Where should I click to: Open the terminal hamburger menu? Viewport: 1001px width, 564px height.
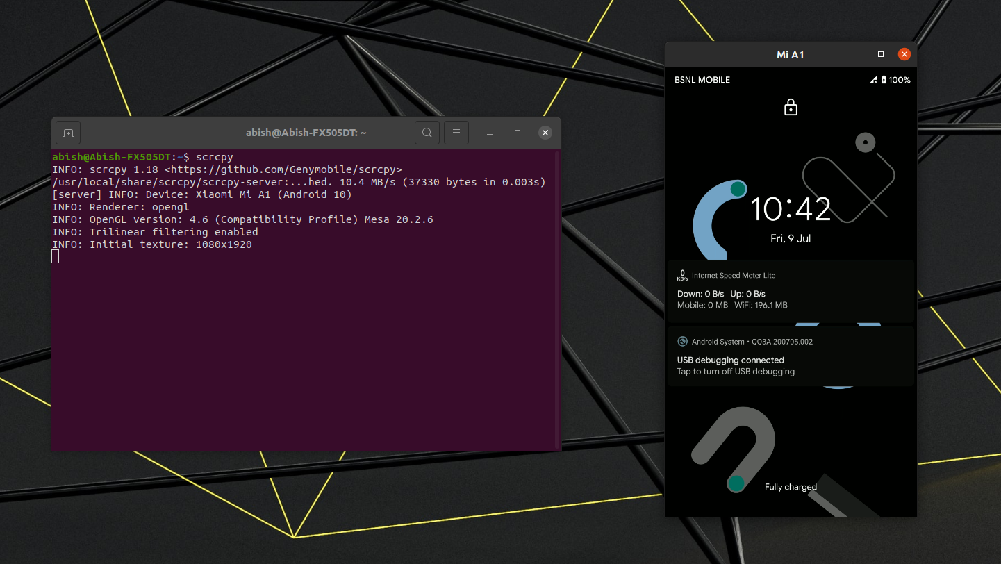click(x=456, y=133)
